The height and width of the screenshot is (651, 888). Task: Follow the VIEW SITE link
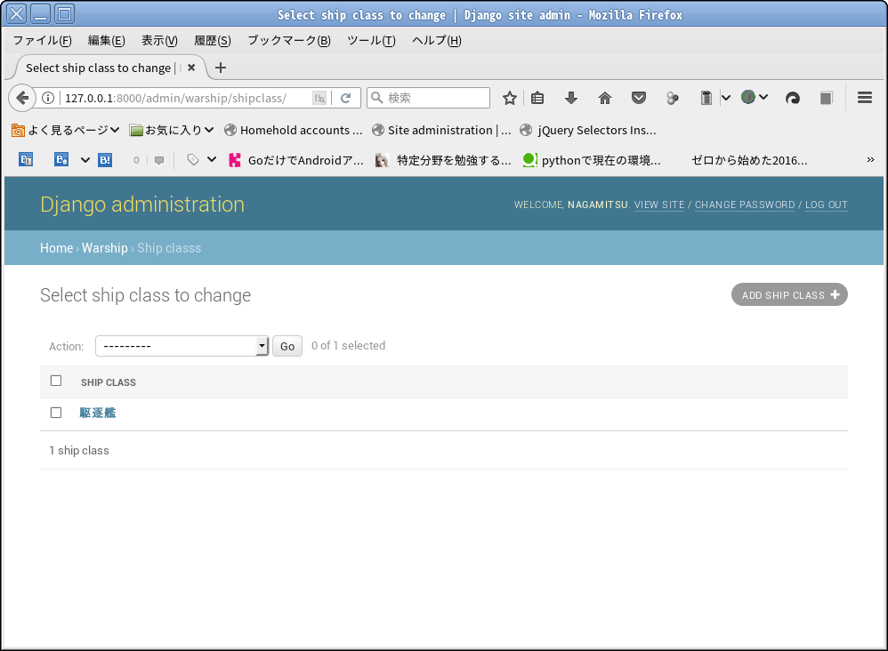[x=659, y=205]
